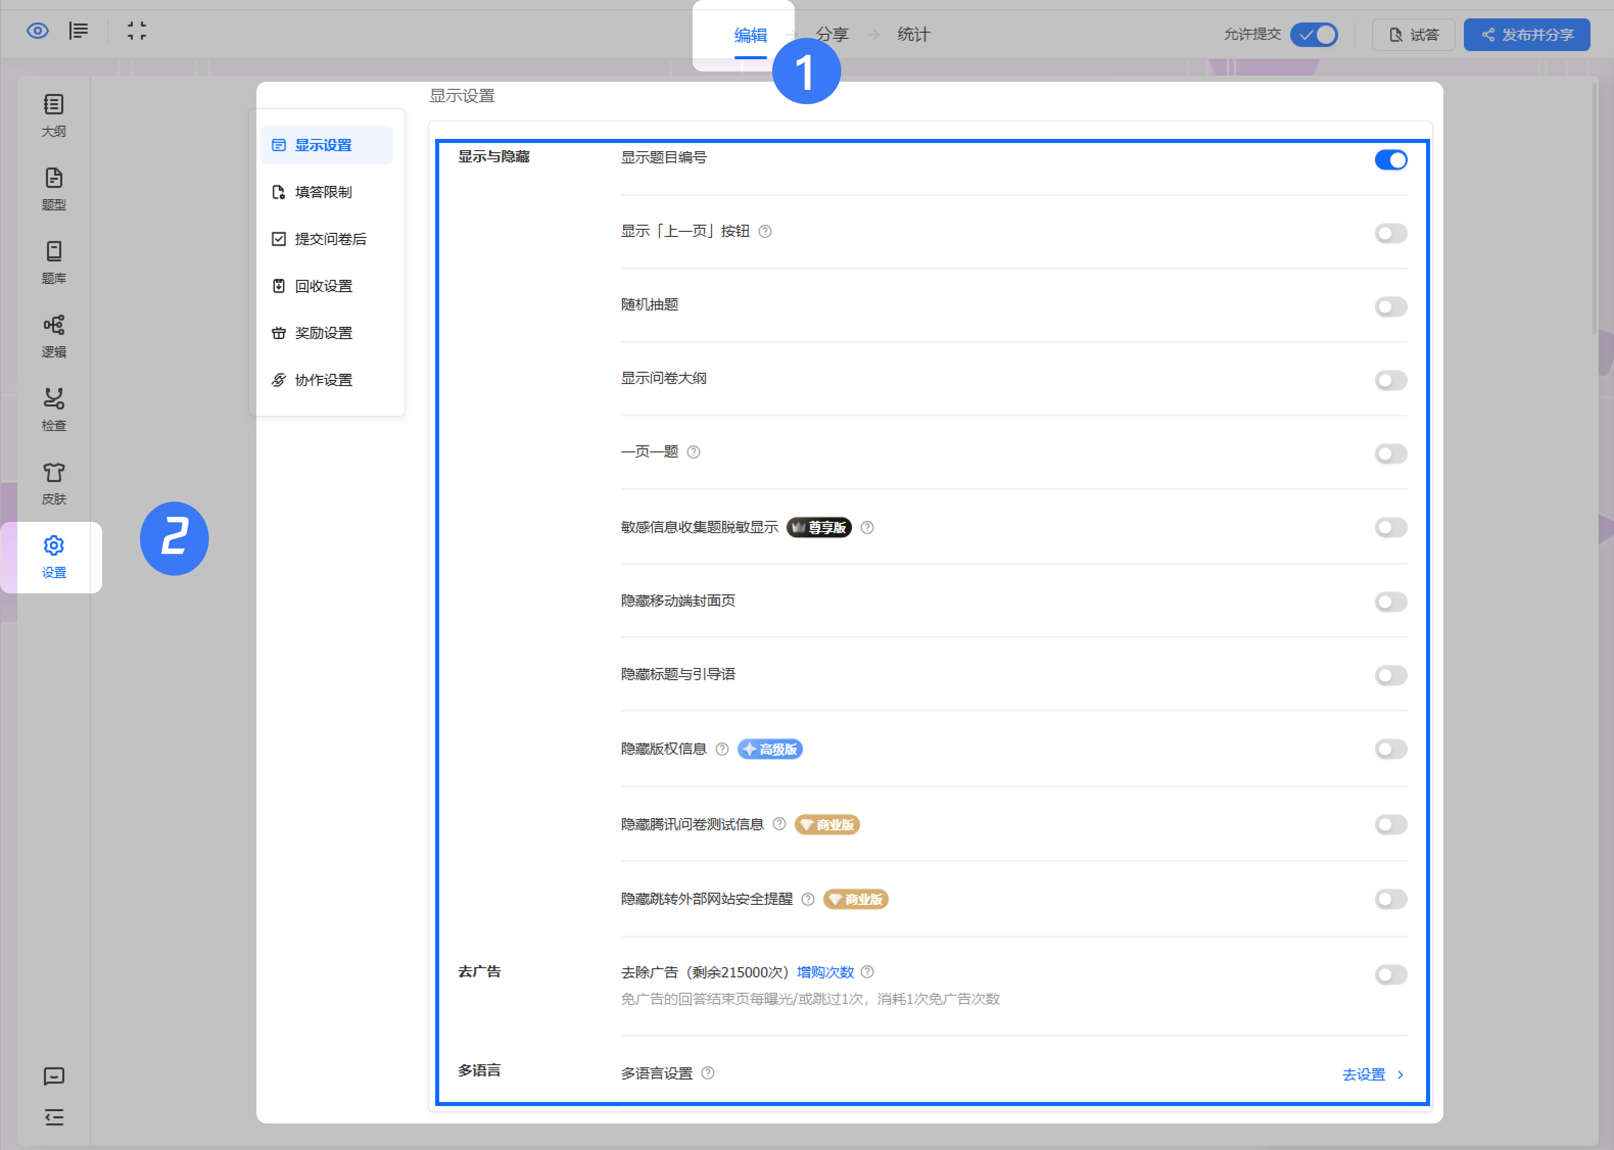
Task: Click the 显示设置 page title text
Action: point(462,97)
